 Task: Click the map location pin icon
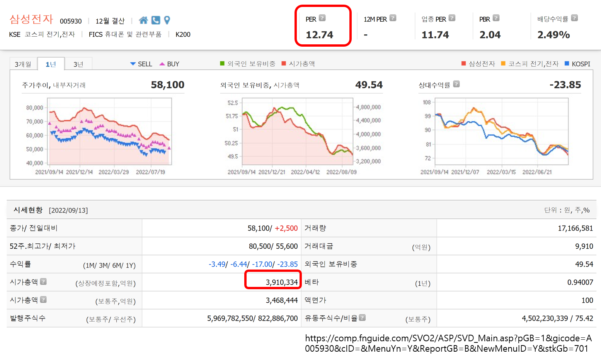(x=167, y=20)
